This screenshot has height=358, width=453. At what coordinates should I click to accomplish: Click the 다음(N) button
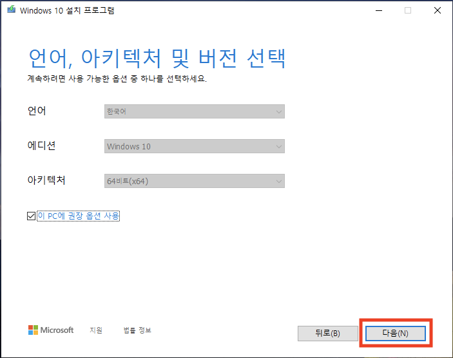pyautogui.click(x=396, y=333)
